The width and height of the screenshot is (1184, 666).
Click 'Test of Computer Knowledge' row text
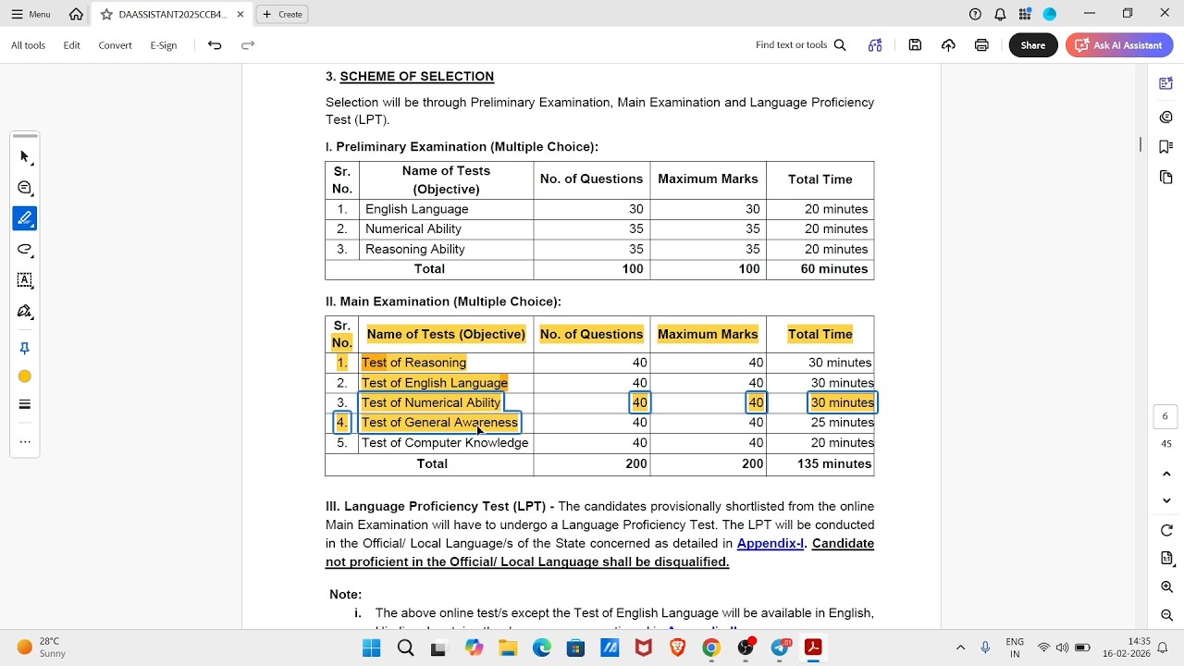(x=445, y=443)
